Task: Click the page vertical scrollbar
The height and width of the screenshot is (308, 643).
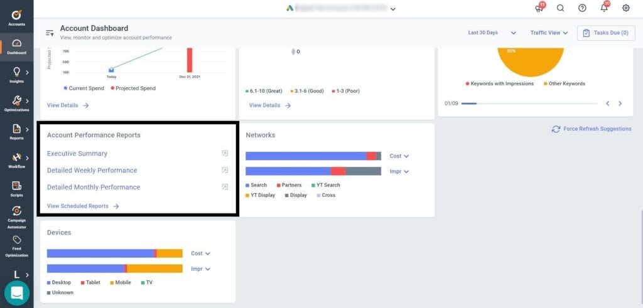Action: [641, 258]
